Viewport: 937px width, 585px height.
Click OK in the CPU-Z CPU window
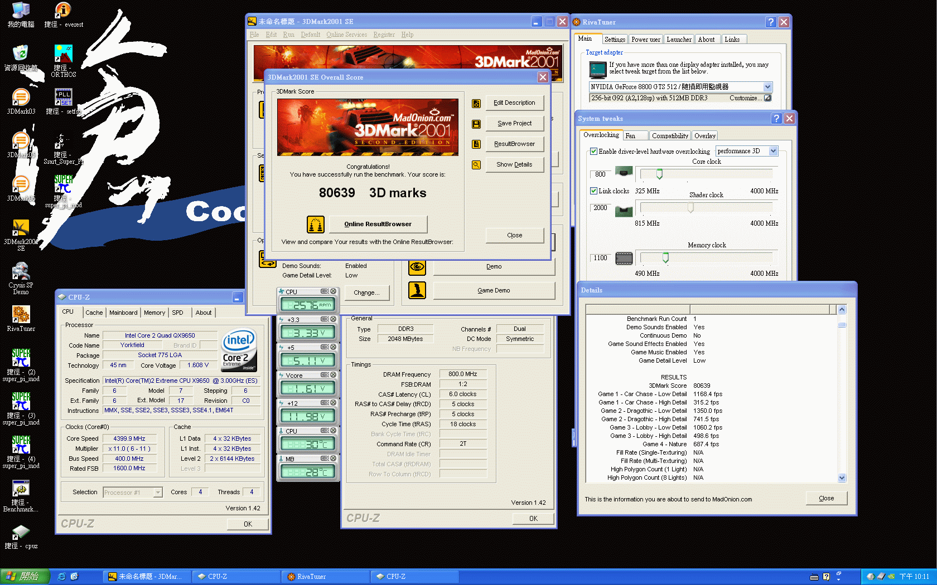(248, 524)
